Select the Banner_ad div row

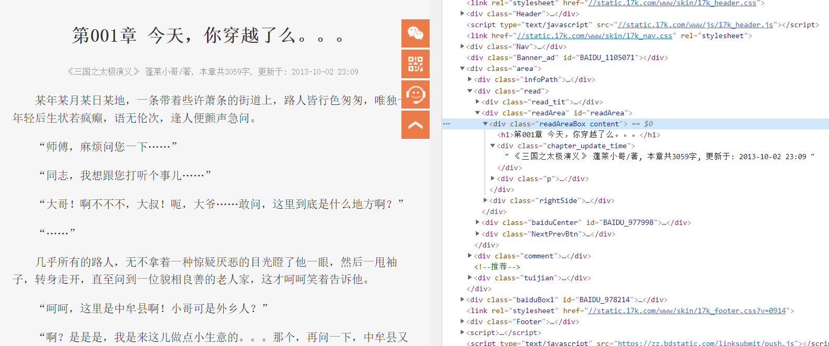567,57
